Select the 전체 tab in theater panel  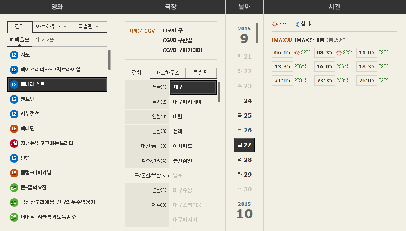(137, 73)
